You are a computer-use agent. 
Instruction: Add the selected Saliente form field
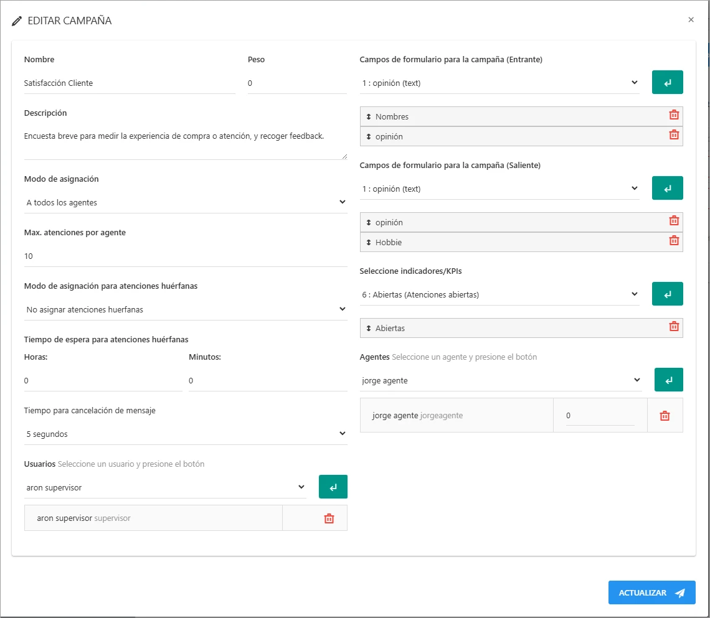pyautogui.click(x=667, y=187)
